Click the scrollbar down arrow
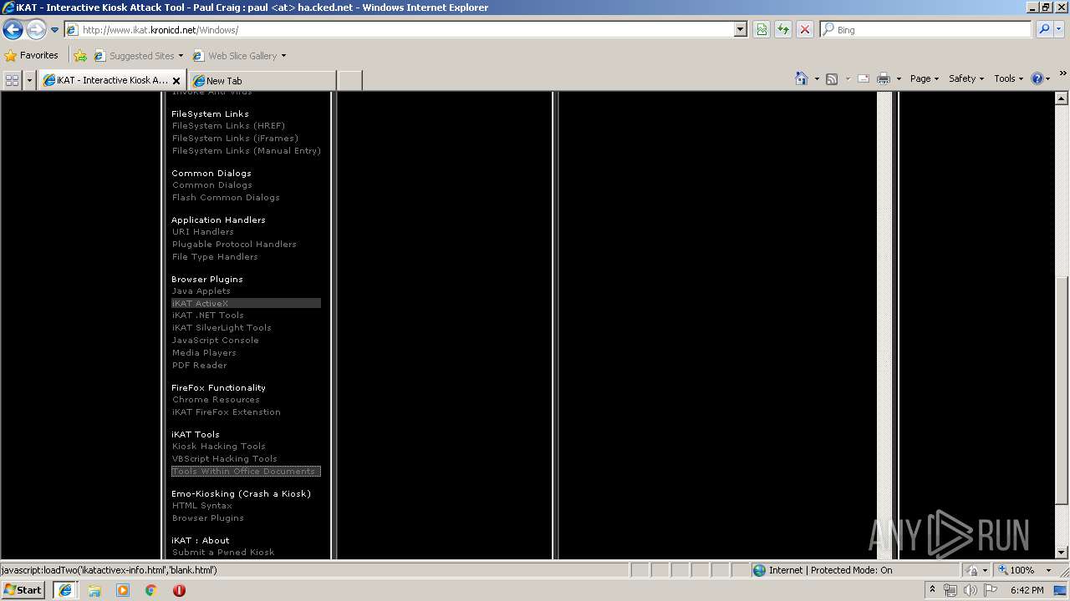This screenshot has width=1070, height=601. [x=1062, y=553]
